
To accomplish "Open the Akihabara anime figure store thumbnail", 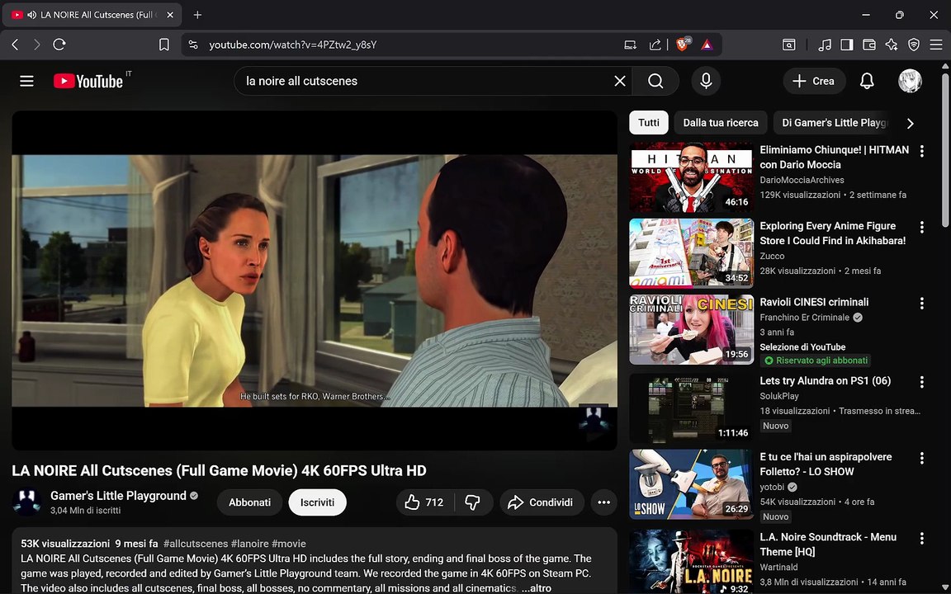I will click(x=692, y=253).
